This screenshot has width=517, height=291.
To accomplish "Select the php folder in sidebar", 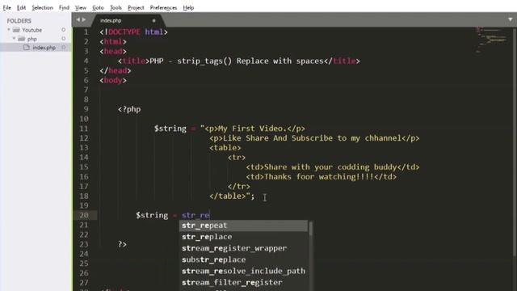I will (32, 39).
